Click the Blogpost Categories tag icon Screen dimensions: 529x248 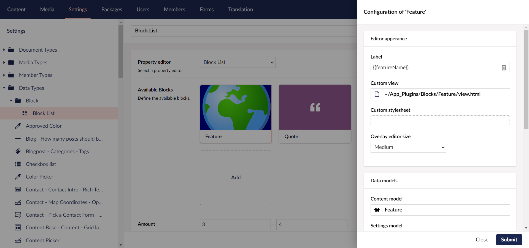point(18,151)
